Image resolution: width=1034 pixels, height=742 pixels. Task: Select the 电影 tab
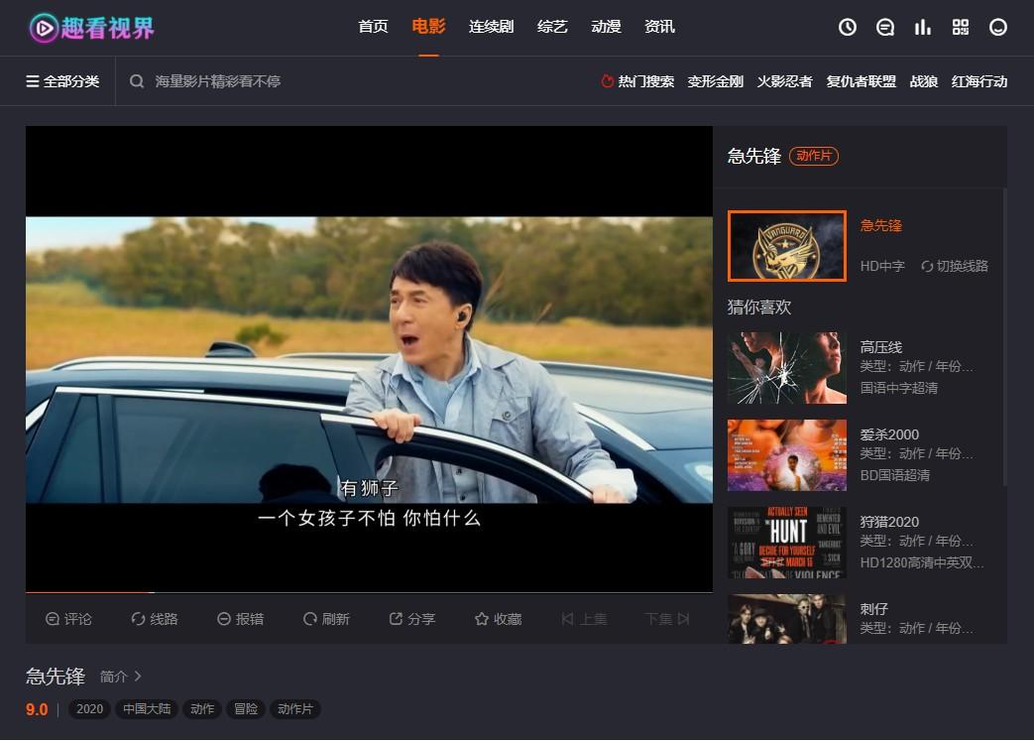click(x=428, y=27)
